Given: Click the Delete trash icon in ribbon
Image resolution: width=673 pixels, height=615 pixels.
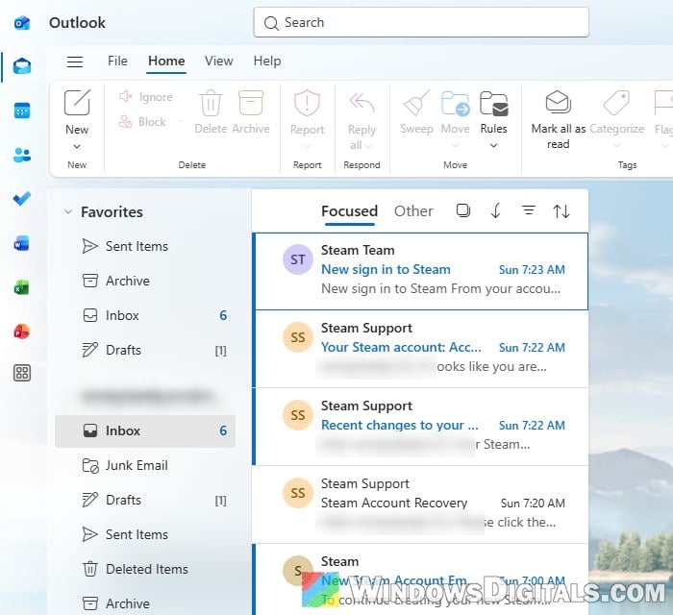Looking at the screenshot, I should [211, 103].
